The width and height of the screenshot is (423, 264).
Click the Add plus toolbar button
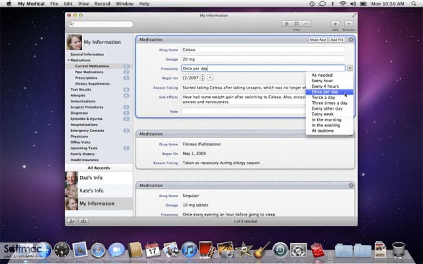click(x=335, y=23)
